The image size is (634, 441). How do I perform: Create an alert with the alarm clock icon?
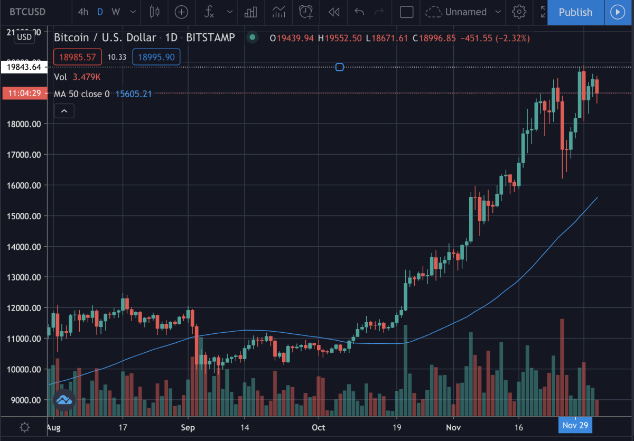305,12
